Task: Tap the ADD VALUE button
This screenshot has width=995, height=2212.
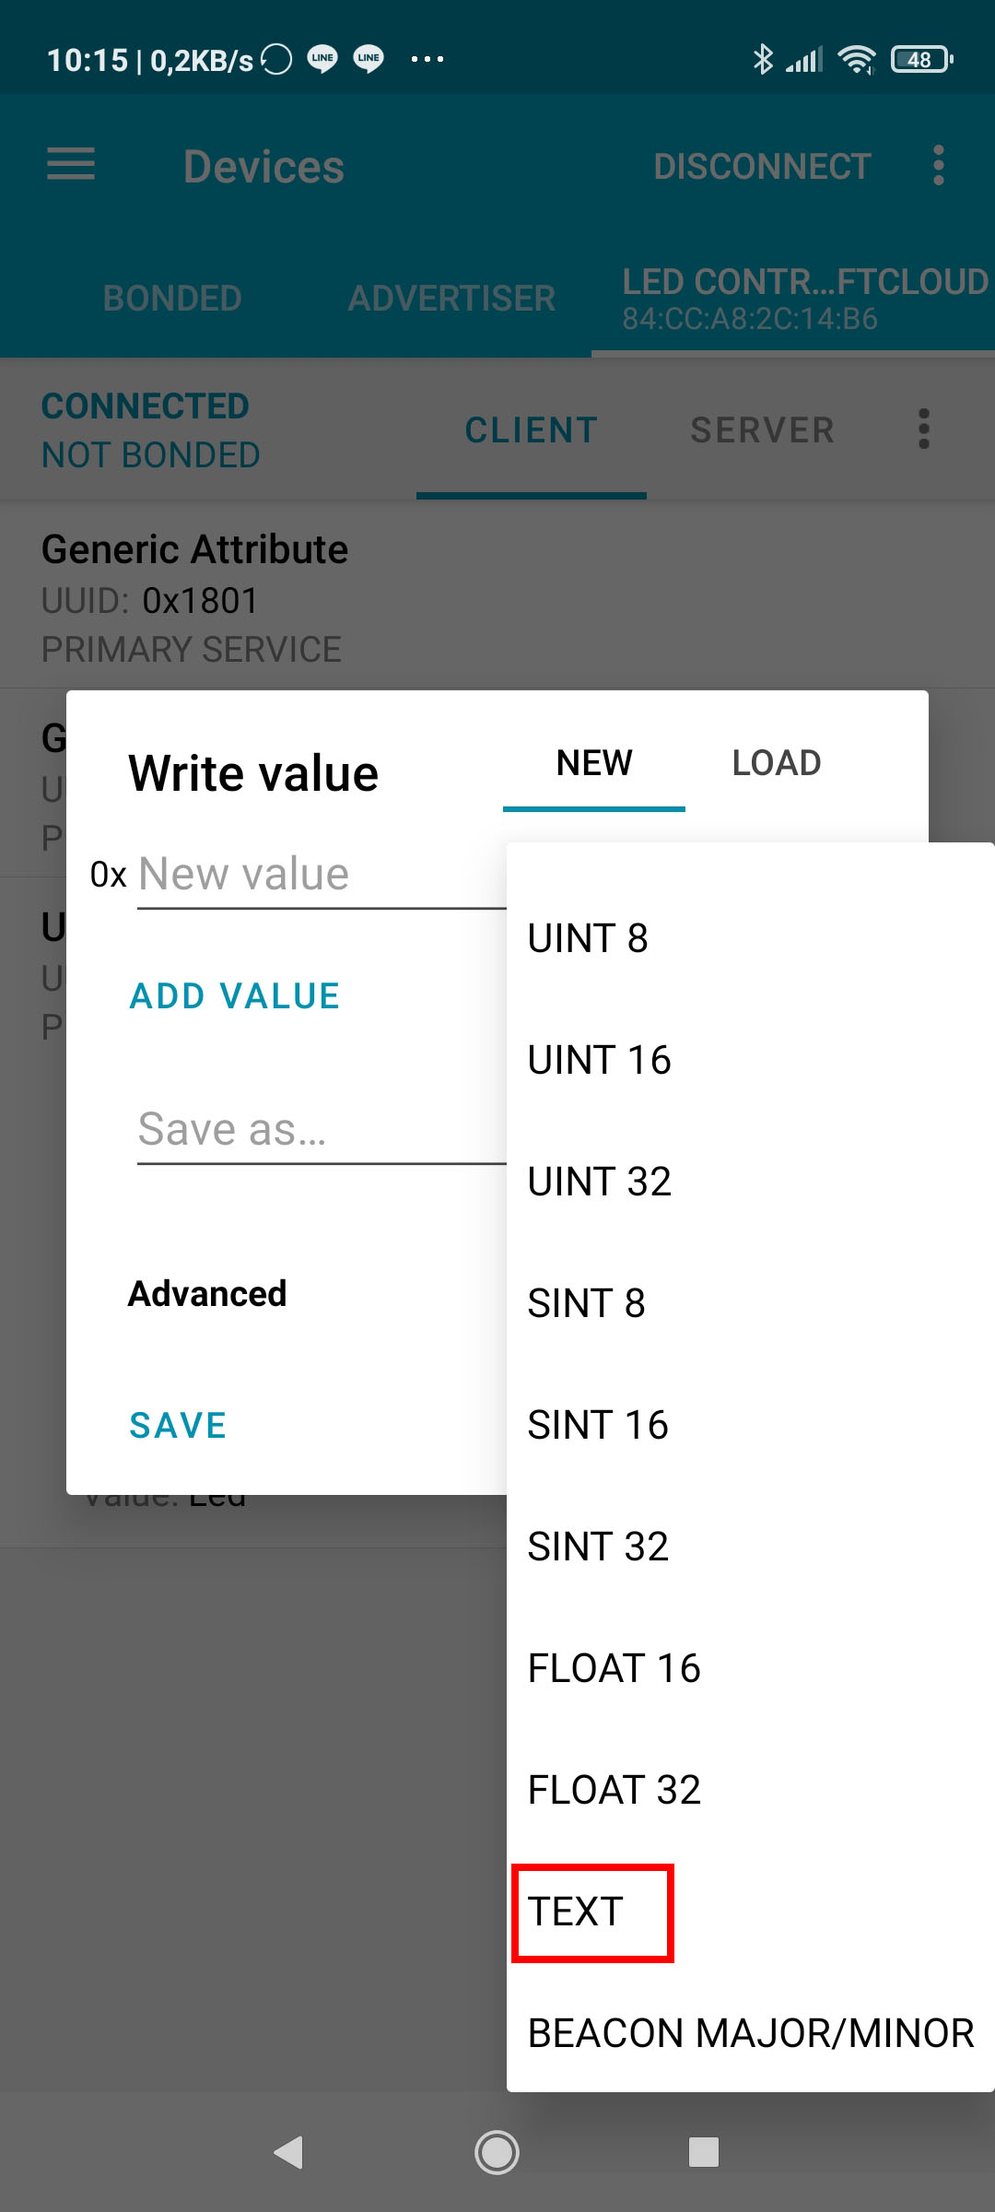Action: (x=235, y=996)
